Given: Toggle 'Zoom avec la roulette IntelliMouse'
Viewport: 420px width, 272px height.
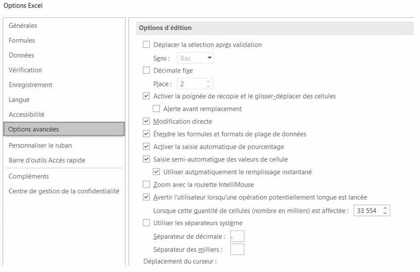Looking at the screenshot, I should [x=146, y=184].
